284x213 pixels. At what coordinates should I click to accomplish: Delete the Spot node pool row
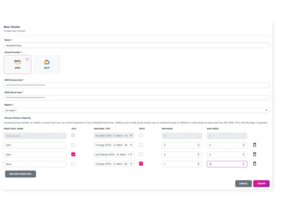click(254, 164)
